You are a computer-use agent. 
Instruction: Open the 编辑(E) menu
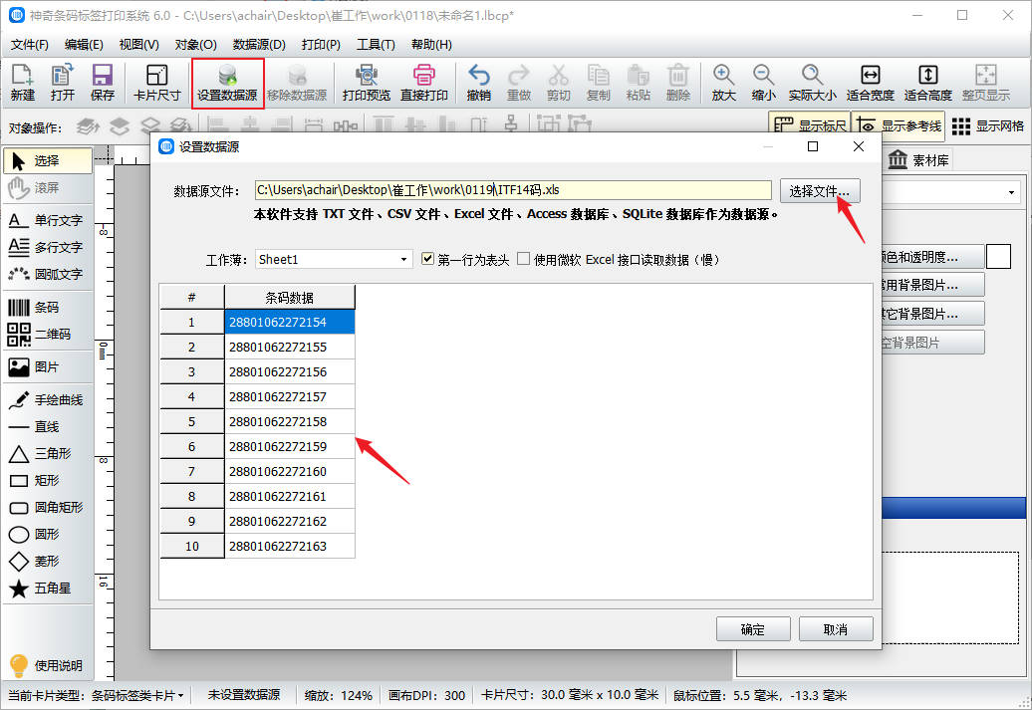point(84,44)
